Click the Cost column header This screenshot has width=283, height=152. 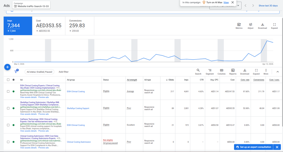tap(232, 80)
